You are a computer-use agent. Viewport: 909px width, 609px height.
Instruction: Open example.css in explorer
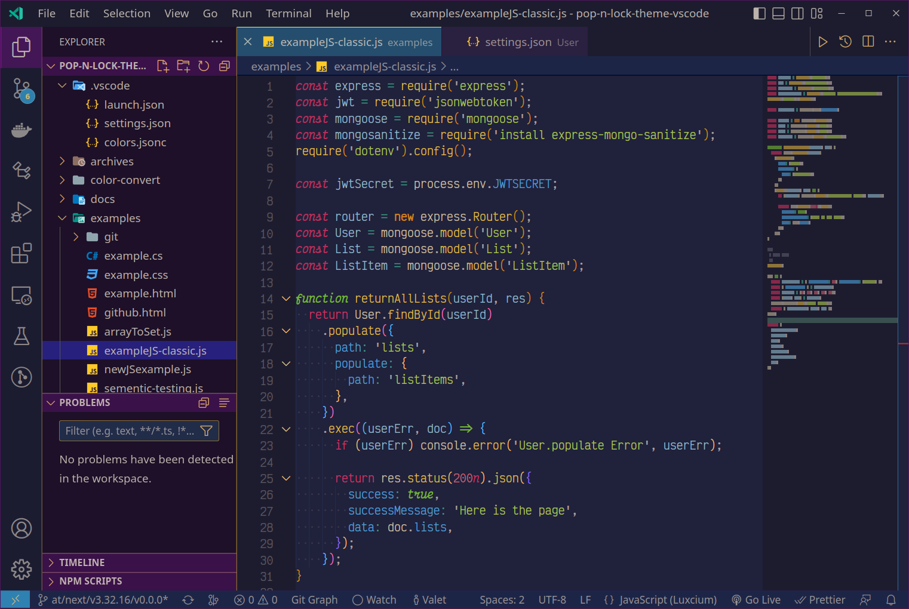point(136,275)
